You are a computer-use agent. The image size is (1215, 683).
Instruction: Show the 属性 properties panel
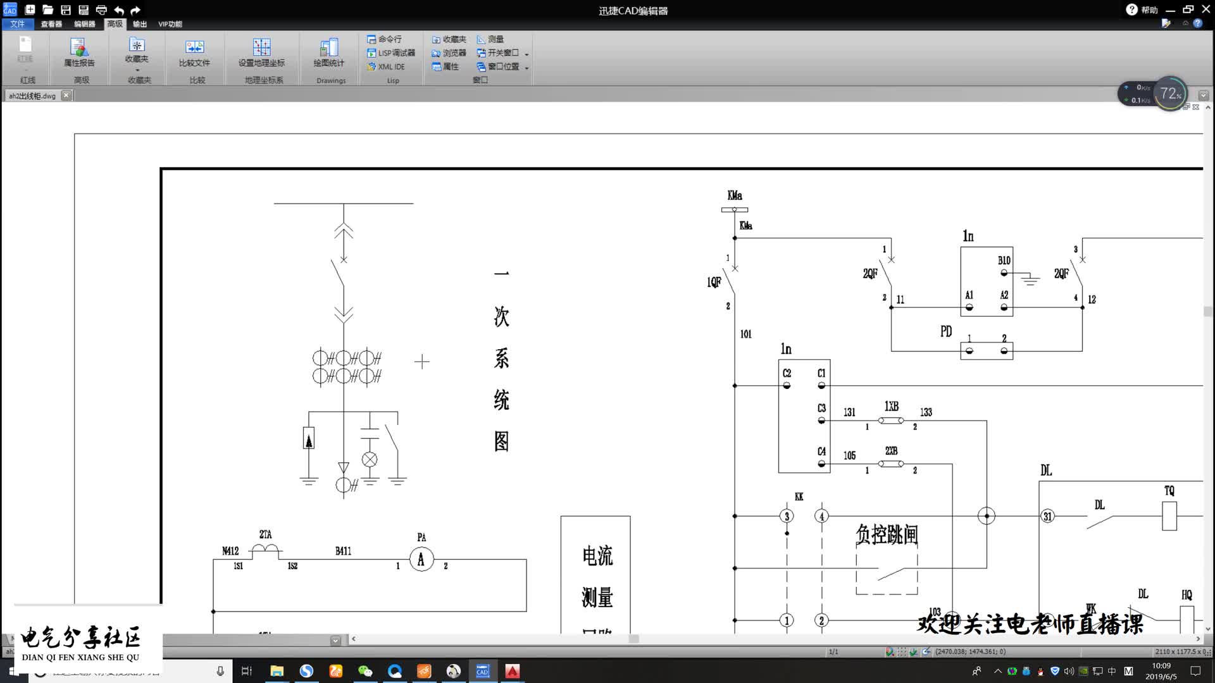[x=445, y=67]
